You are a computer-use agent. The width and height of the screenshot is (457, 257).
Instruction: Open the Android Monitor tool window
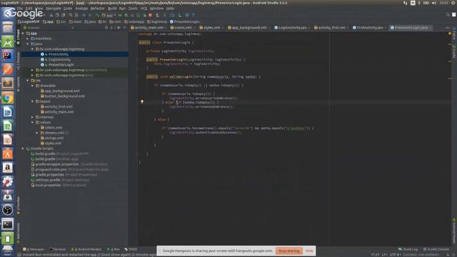(x=86, y=249)
